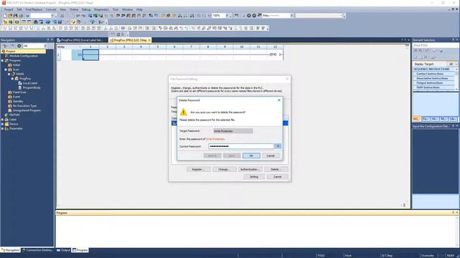Close the ProgPou Program Body tab

tap(149, 40)
